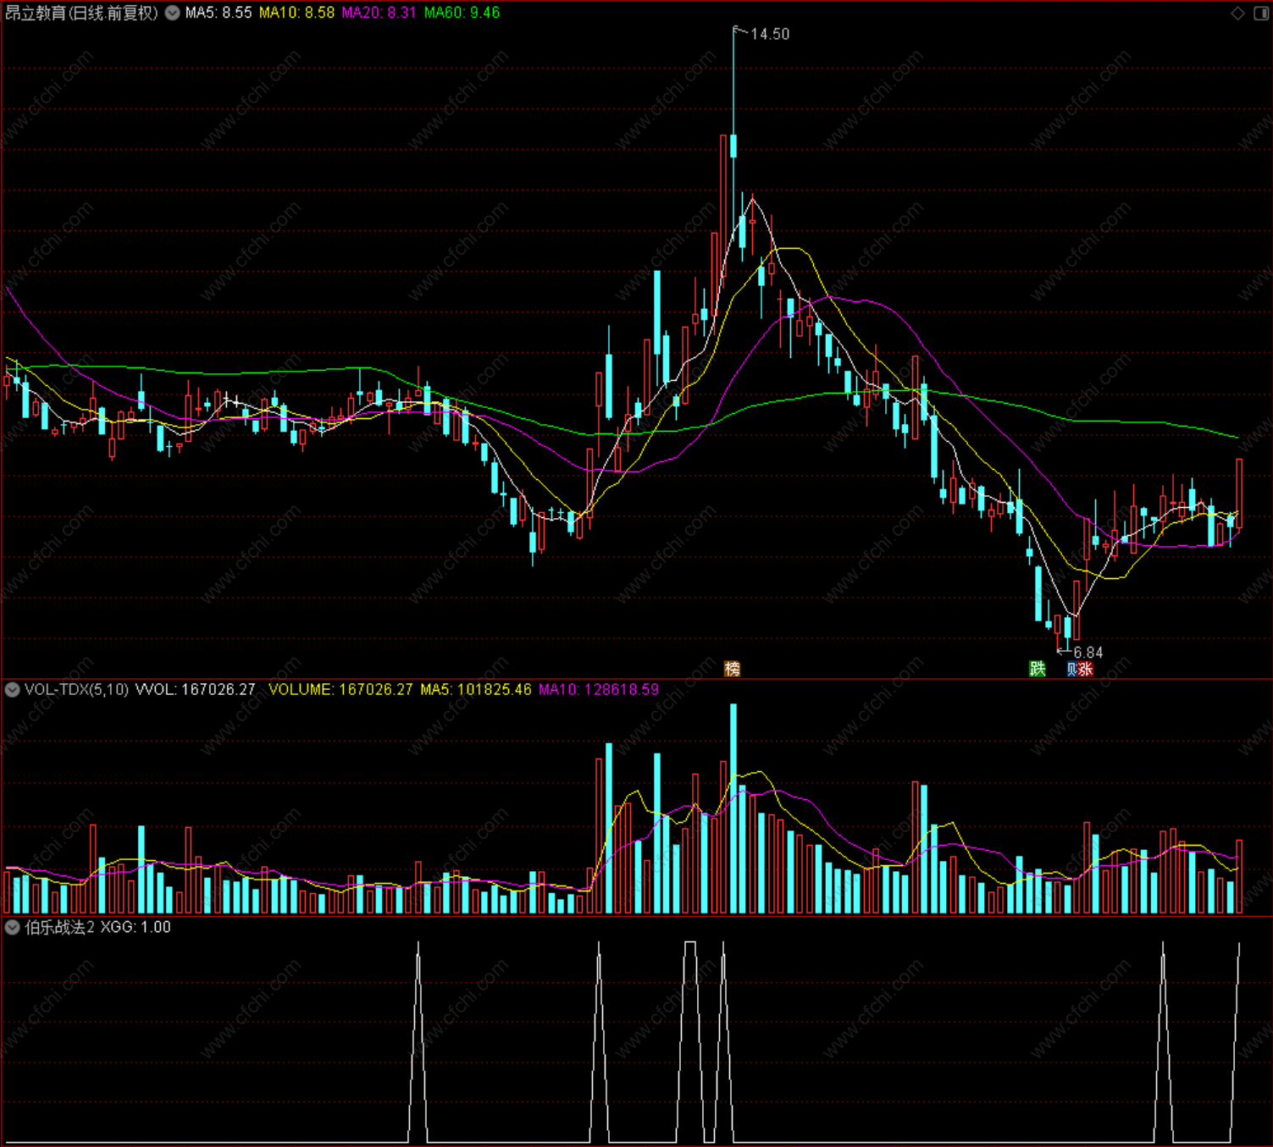Click the diamond icon at top right
The height and width of the screenshot is (1147, 1273).
(x=1237, y=13)
